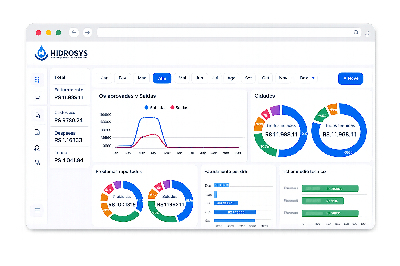Open the browser options dots icon
Viewport: 400px width, 266px height.
coord(367,33)
